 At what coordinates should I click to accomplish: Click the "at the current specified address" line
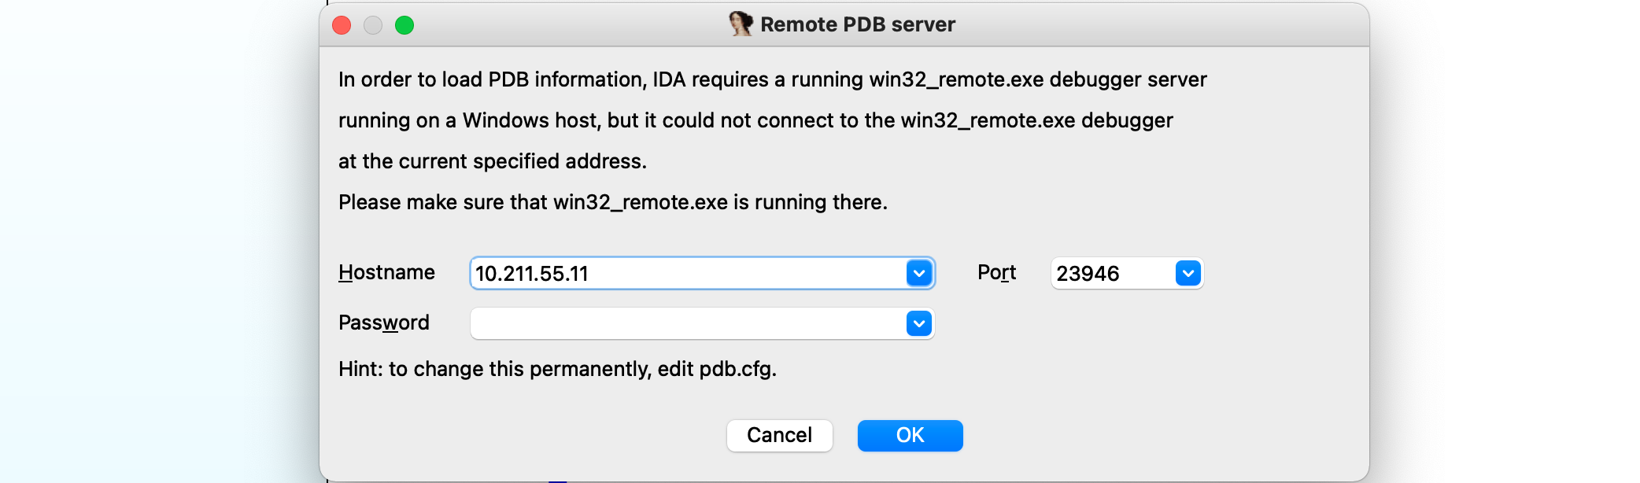tap(492, 161)
